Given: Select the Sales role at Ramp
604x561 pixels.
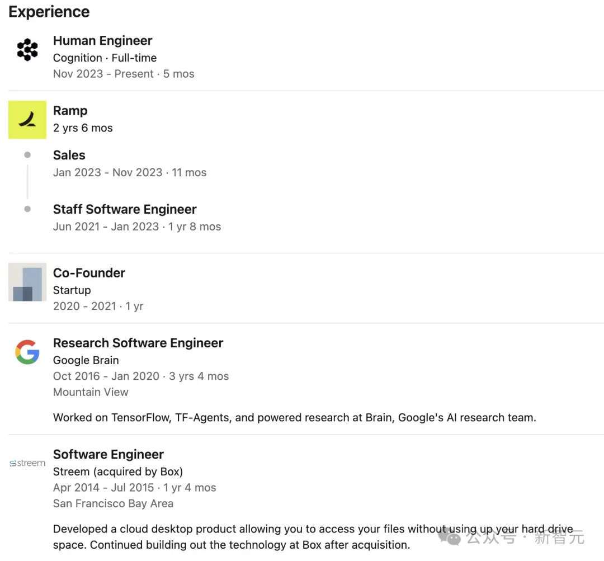Looking at the screenshot, I should (69, 155).
